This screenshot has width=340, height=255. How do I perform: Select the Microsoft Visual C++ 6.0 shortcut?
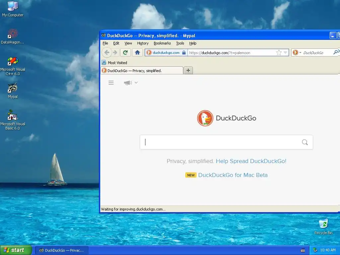click(x=13, y=66)
